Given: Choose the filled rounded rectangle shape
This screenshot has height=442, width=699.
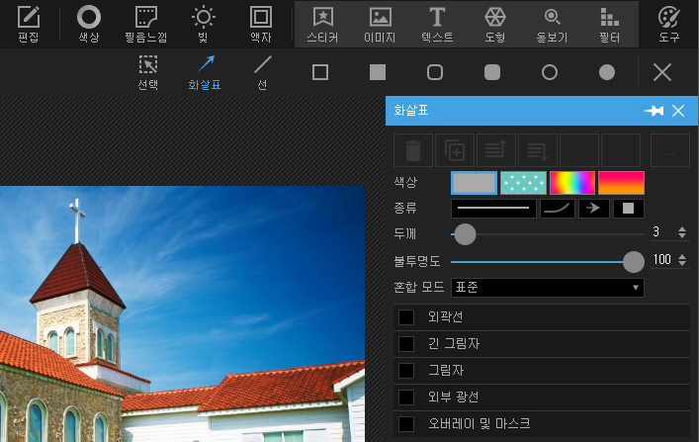Looking at the screenshot, I should (492, 72).
